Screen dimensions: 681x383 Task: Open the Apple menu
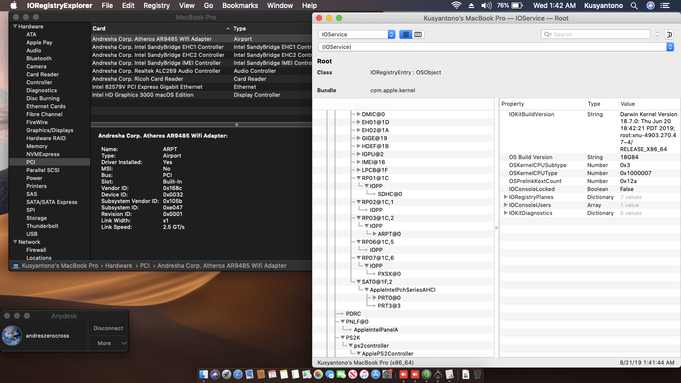pyautogui.click(x=13, y=5)
